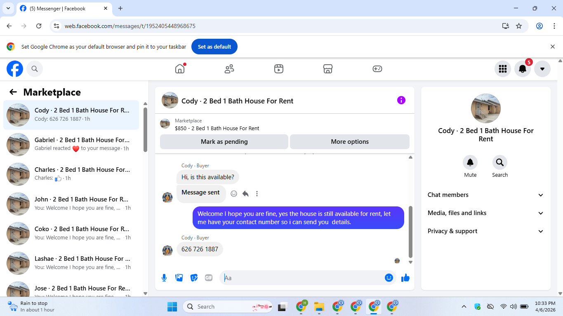Open a new browser tab
563x316 pixels.
(120, 8)
